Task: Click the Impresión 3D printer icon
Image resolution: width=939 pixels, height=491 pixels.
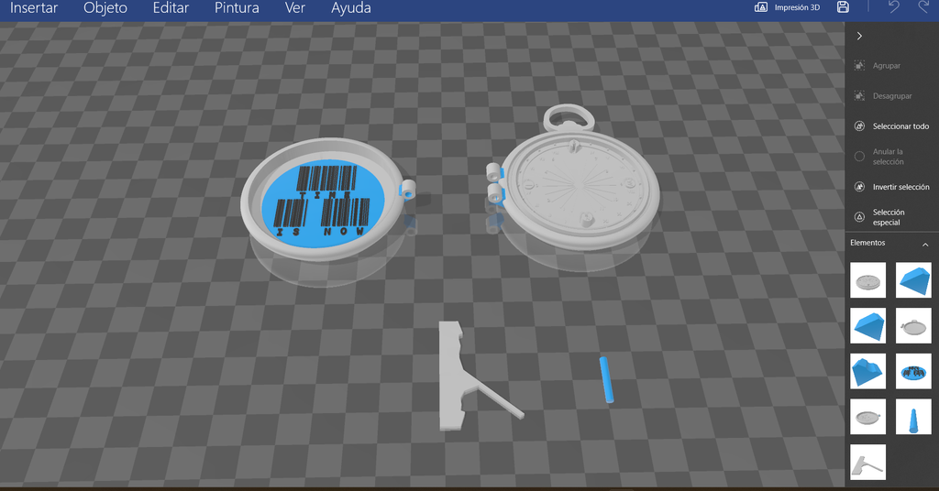Action: point(761,7)
